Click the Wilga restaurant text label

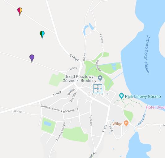(117, 124)
